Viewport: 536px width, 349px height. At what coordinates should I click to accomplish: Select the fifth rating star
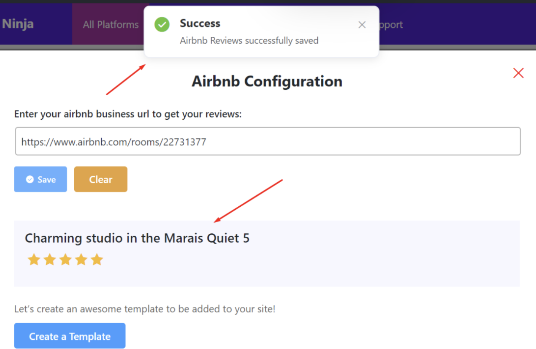tap(97, 260)
